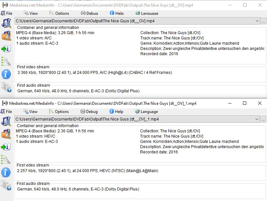Click 'Genre: Komödien' line in top window
The height and width of the screenshot is (201, 267).
[x=190, y=43]
